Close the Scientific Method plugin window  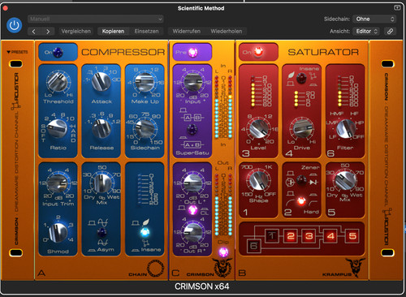5,8
